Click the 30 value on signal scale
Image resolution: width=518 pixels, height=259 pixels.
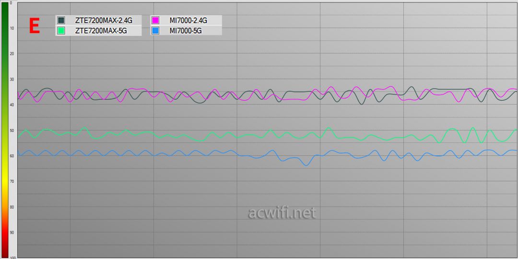click(12, 79)
